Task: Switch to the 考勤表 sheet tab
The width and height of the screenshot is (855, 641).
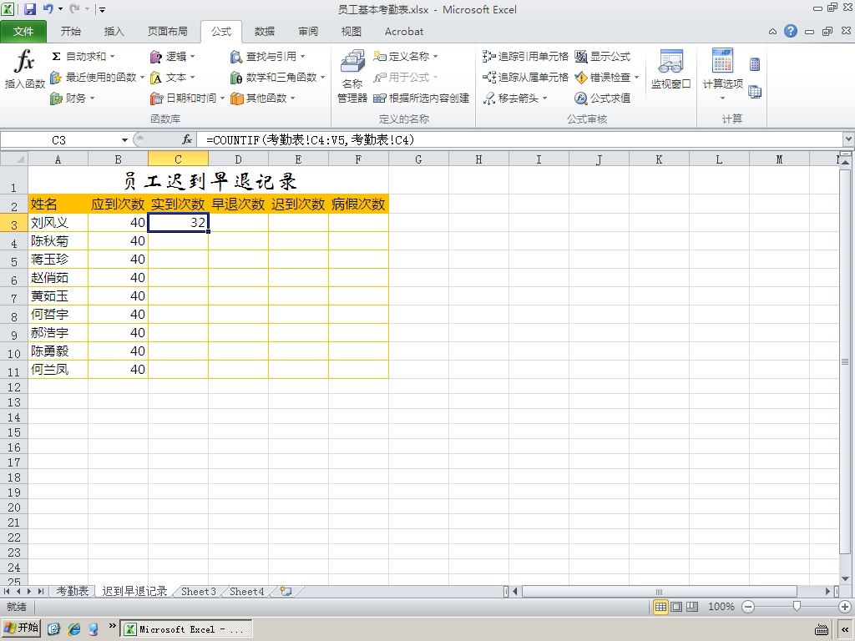Action: 72,592
